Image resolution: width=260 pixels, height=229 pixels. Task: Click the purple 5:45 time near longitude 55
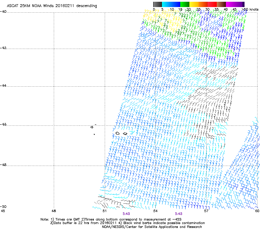(178, 214)
